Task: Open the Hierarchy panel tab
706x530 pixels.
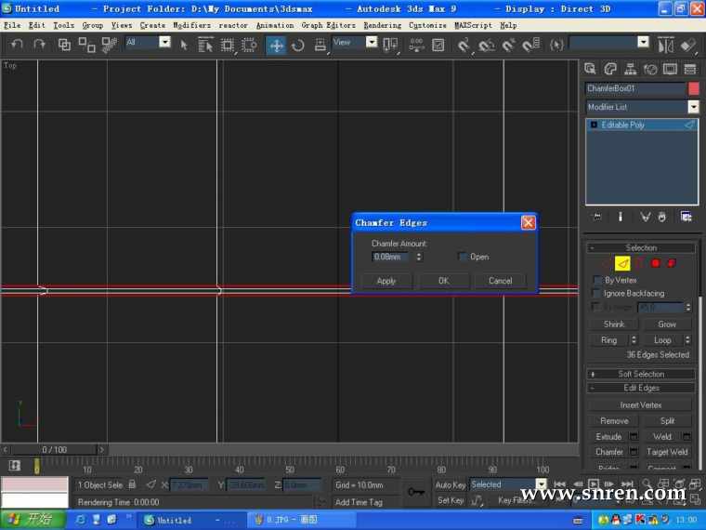Action: point(631,69)
